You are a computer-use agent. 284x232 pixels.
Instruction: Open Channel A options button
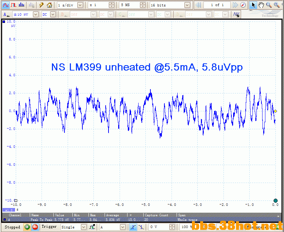pos(6,14)
